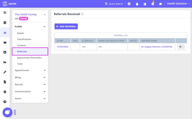Click the clients people icon
This screenshot has width=192, height=119.
click(x=5, y=33)
